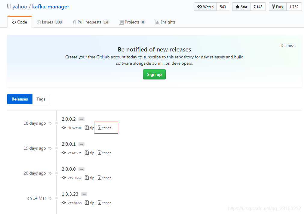Switch to the Tags view

(x=41, y=99)
